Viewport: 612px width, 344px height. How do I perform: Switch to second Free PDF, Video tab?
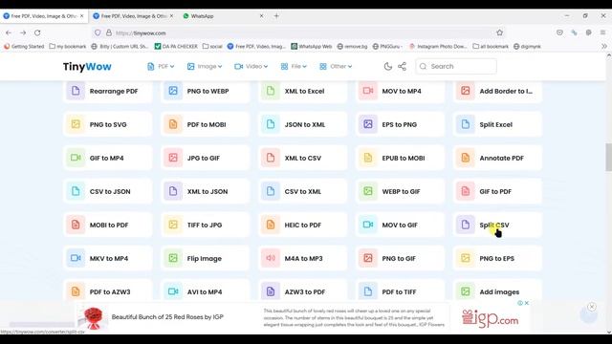(134, 16)
